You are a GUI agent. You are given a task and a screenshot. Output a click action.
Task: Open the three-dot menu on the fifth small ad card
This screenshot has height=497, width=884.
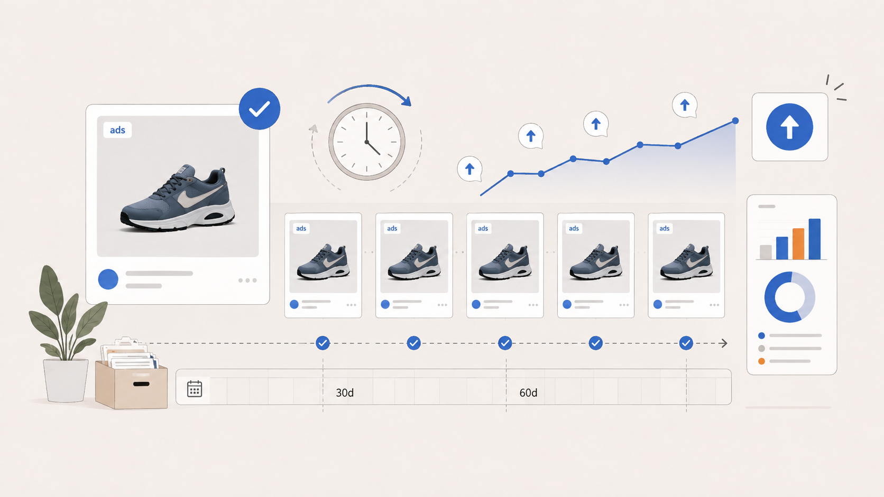(x=714, y=305)
